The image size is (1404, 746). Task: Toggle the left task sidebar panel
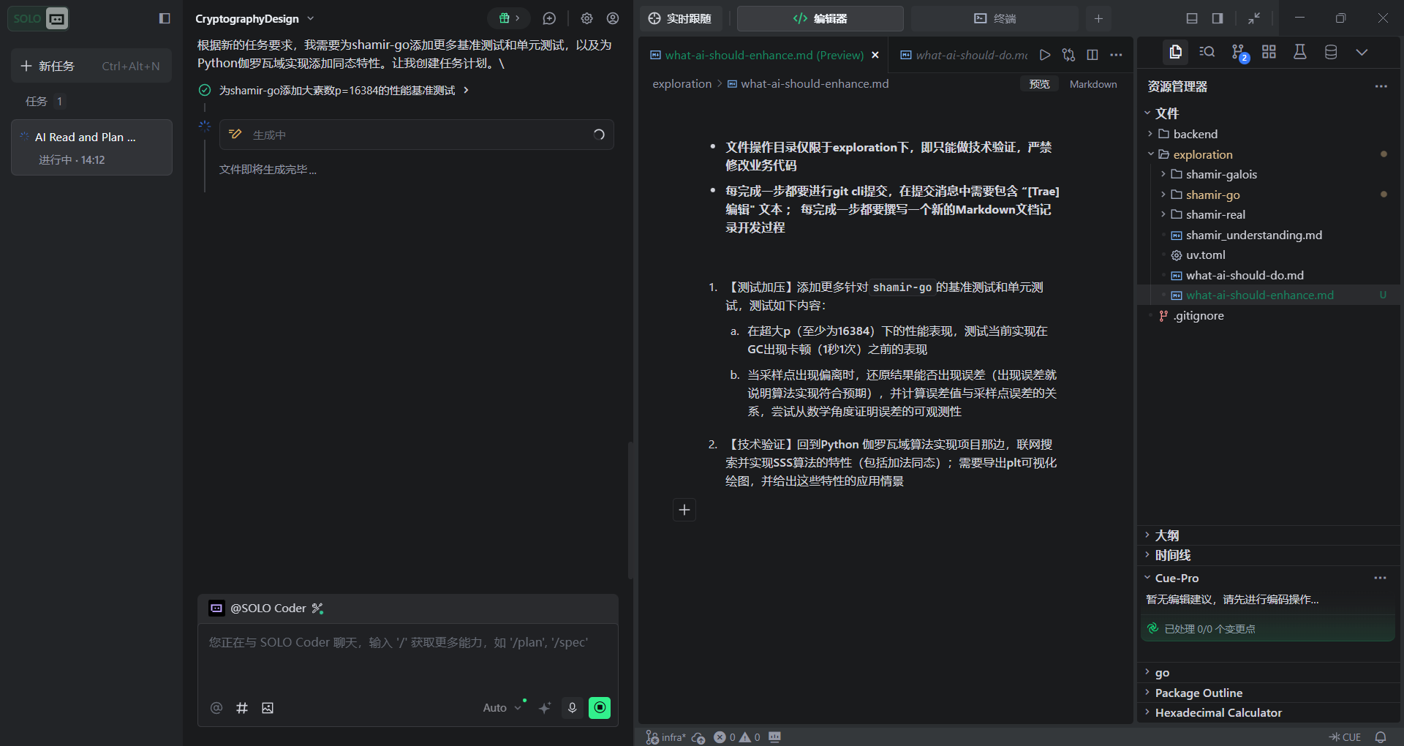click(165, 18)
